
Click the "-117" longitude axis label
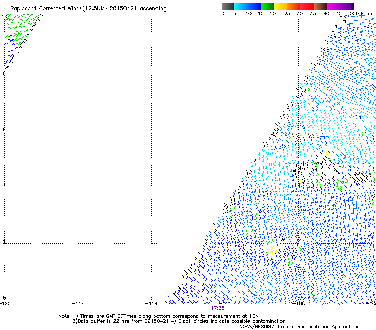click(78, 304)
